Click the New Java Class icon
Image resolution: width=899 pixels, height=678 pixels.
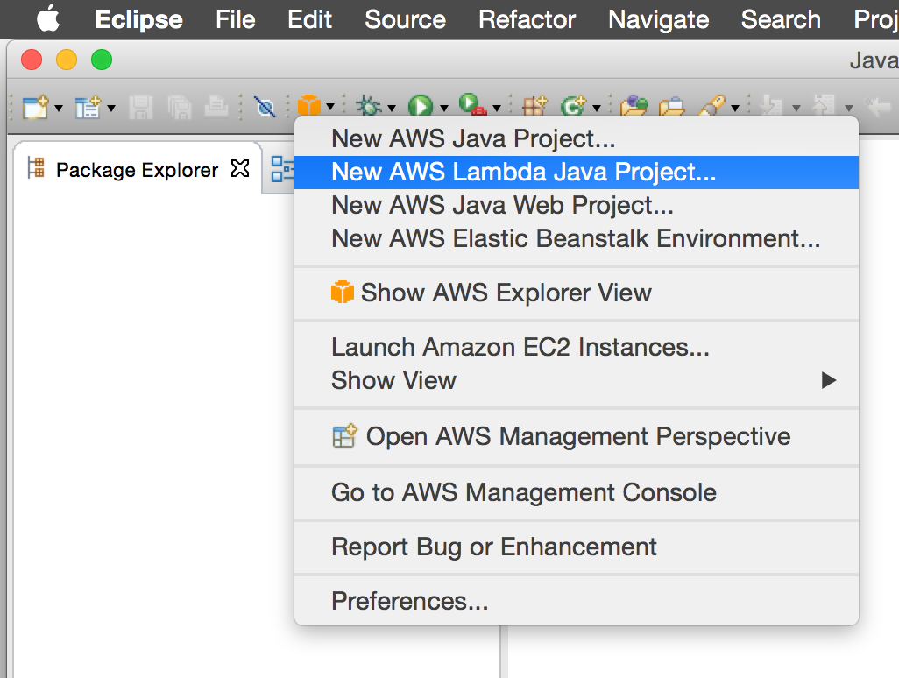573,107
